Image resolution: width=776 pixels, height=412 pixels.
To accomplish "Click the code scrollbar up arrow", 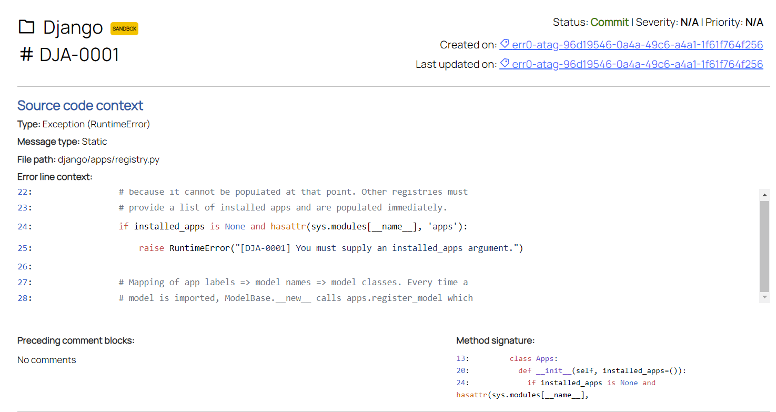I will click(x=765, y=195).
